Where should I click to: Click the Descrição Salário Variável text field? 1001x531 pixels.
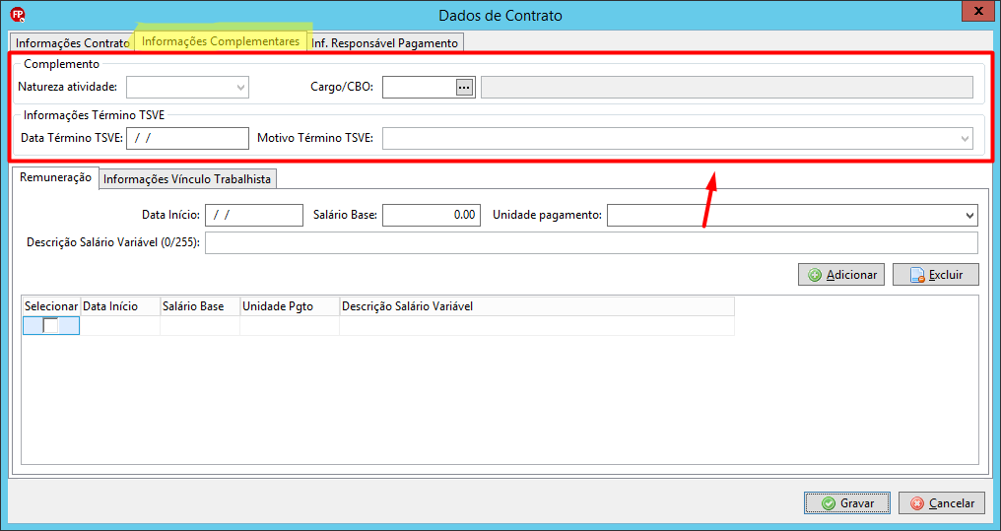[591, 242]
